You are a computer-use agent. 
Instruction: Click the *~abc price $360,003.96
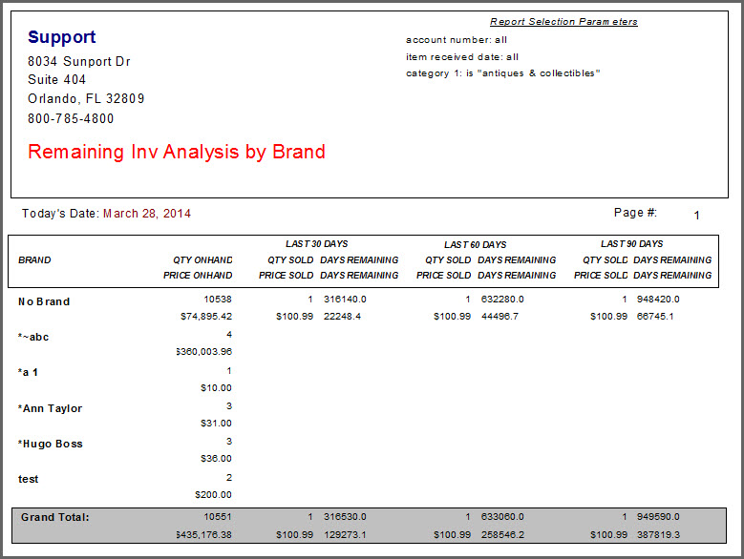coord(204,352)
